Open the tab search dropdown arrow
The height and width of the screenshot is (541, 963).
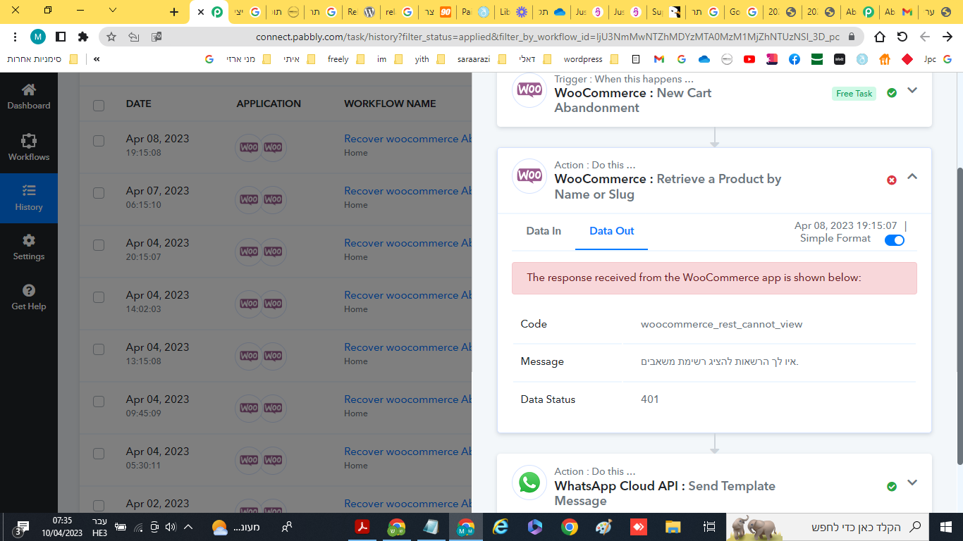click(x=114, y=11)
